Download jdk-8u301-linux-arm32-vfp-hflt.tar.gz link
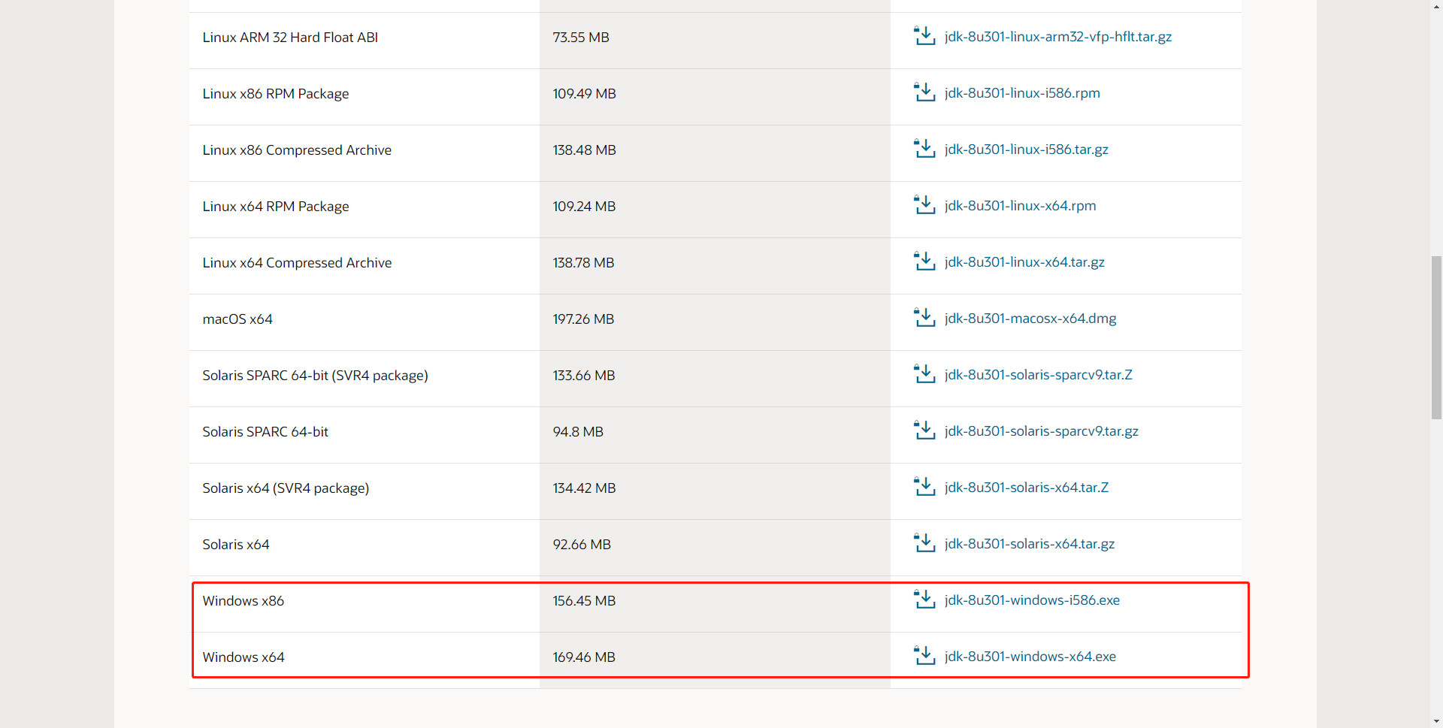Viewport: 1443px width, 728px height. (x=1058, y=37)
